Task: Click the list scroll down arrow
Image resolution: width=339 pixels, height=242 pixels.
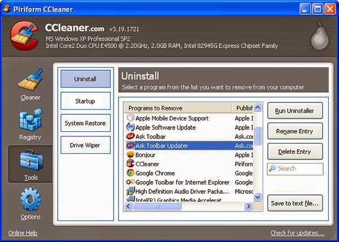Action: click(258, 197)
